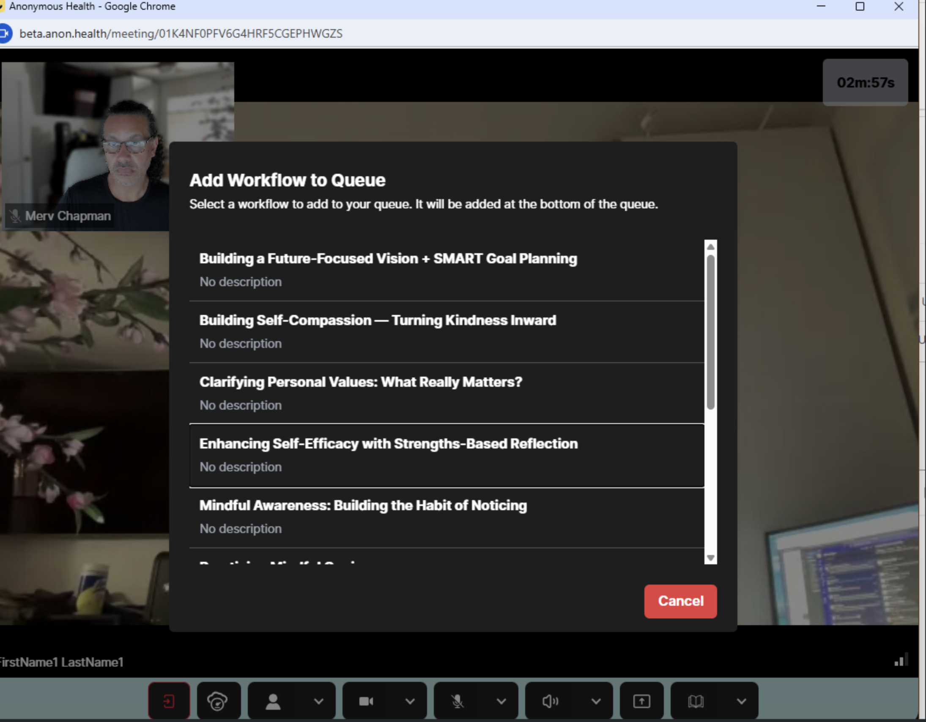926x722 pixels.
Task: Open the cloud network speed test icon
Action: coord(218,701)
